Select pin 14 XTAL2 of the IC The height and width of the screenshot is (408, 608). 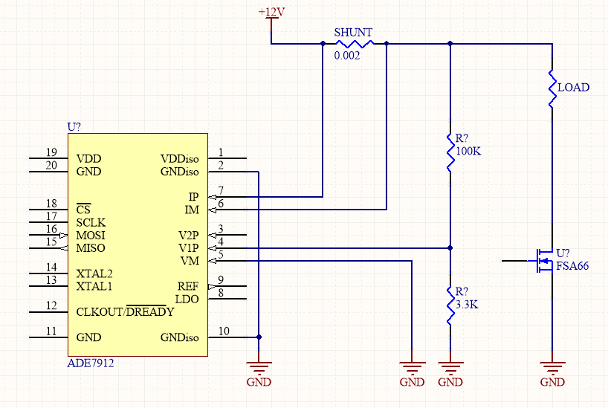(48, 273)
